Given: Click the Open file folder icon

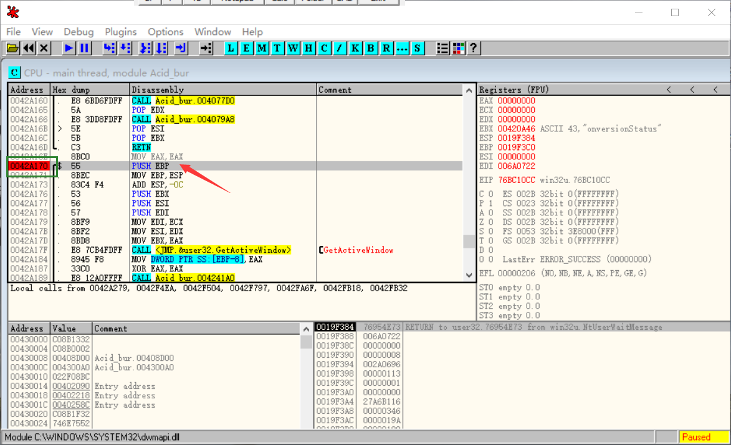Looking at the screenshot, I should pos(12,48).
